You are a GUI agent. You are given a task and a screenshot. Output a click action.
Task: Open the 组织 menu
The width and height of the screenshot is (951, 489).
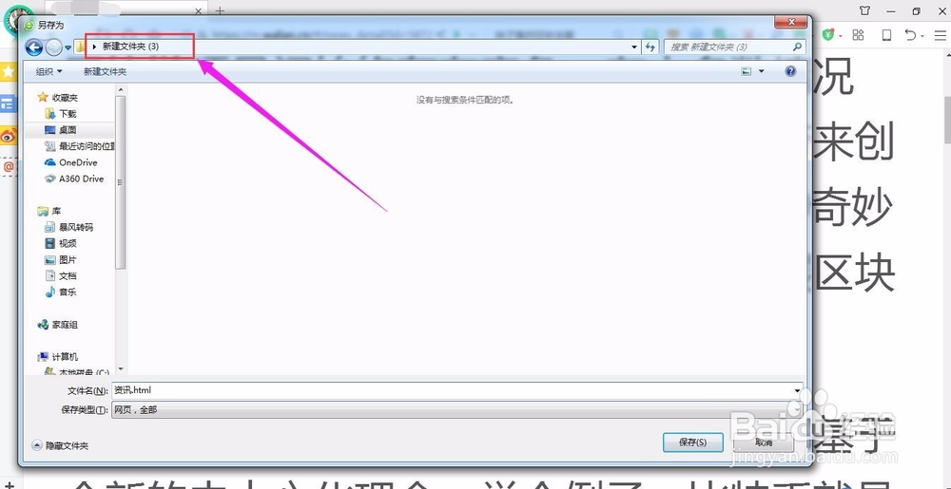49,71
